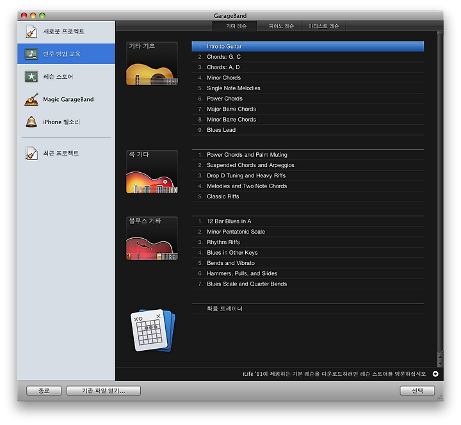Select Magic GarageBand in the sidebar

pyautogui.click(x=66, y=99)
